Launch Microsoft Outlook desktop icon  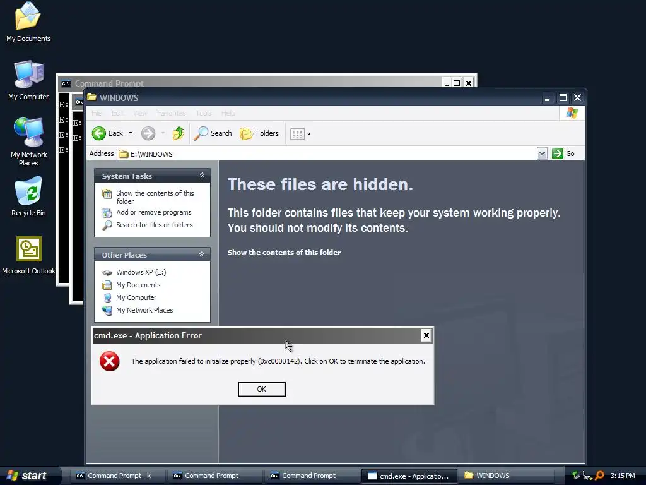[x=28, y=255]
